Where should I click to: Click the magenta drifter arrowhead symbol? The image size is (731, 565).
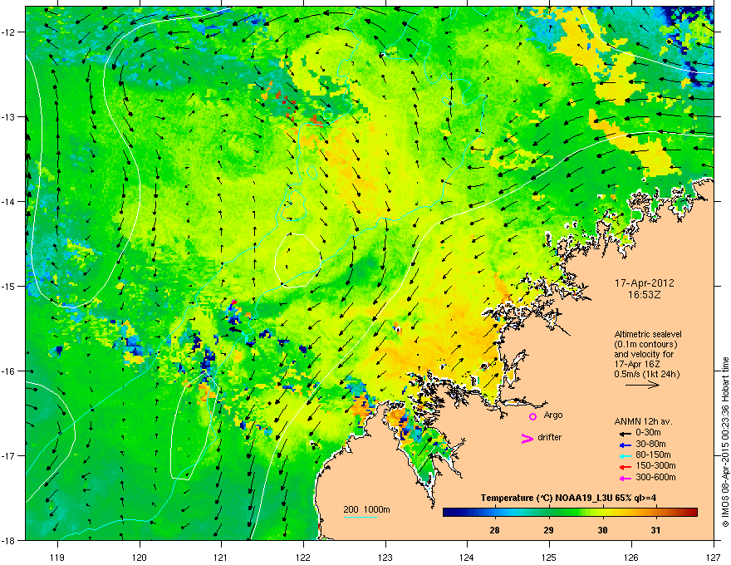(527, 438)
